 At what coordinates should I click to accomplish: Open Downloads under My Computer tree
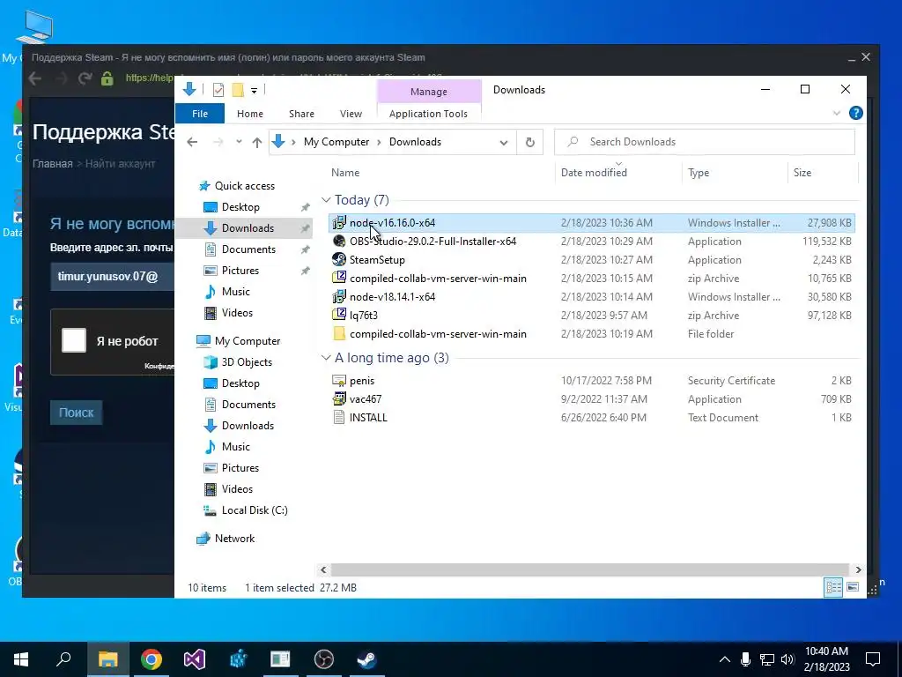click(x=248, y=426)
